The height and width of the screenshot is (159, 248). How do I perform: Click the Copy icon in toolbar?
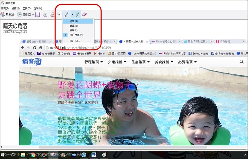point(45,14)
